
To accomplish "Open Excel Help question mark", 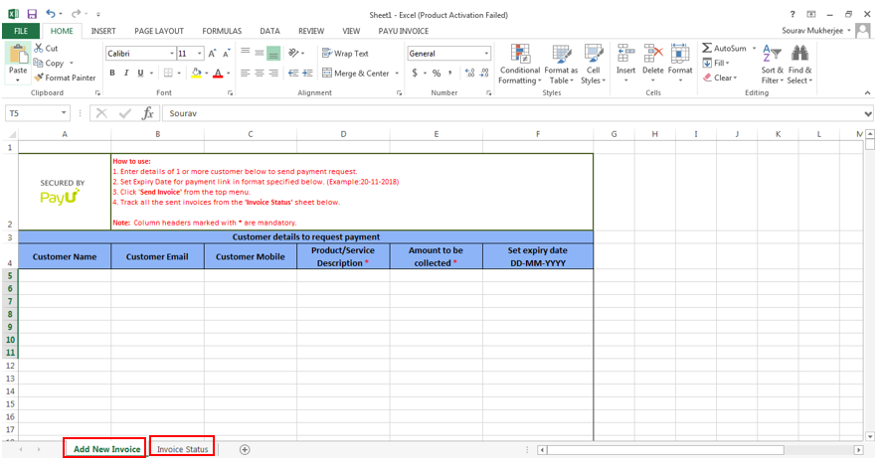I will click(793, 14).
